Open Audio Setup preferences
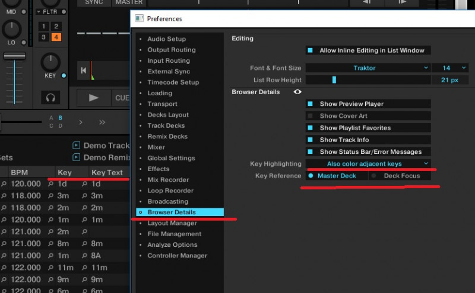This screenshot has height=293, width=475. click(167, 39)
